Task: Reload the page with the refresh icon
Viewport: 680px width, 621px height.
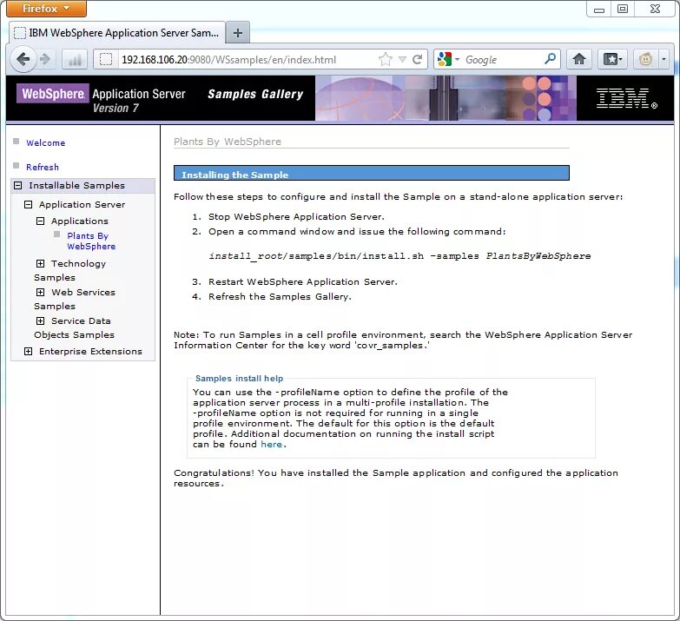Action: coord(417,59)
